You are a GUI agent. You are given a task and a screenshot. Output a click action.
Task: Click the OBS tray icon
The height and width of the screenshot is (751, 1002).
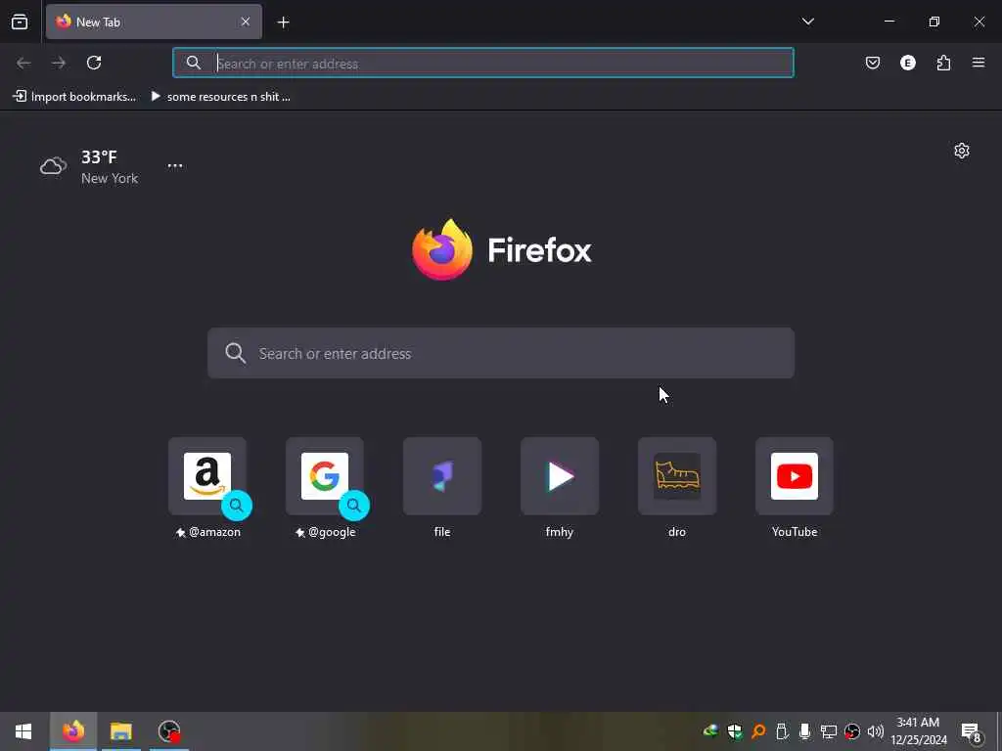(852, 731)
